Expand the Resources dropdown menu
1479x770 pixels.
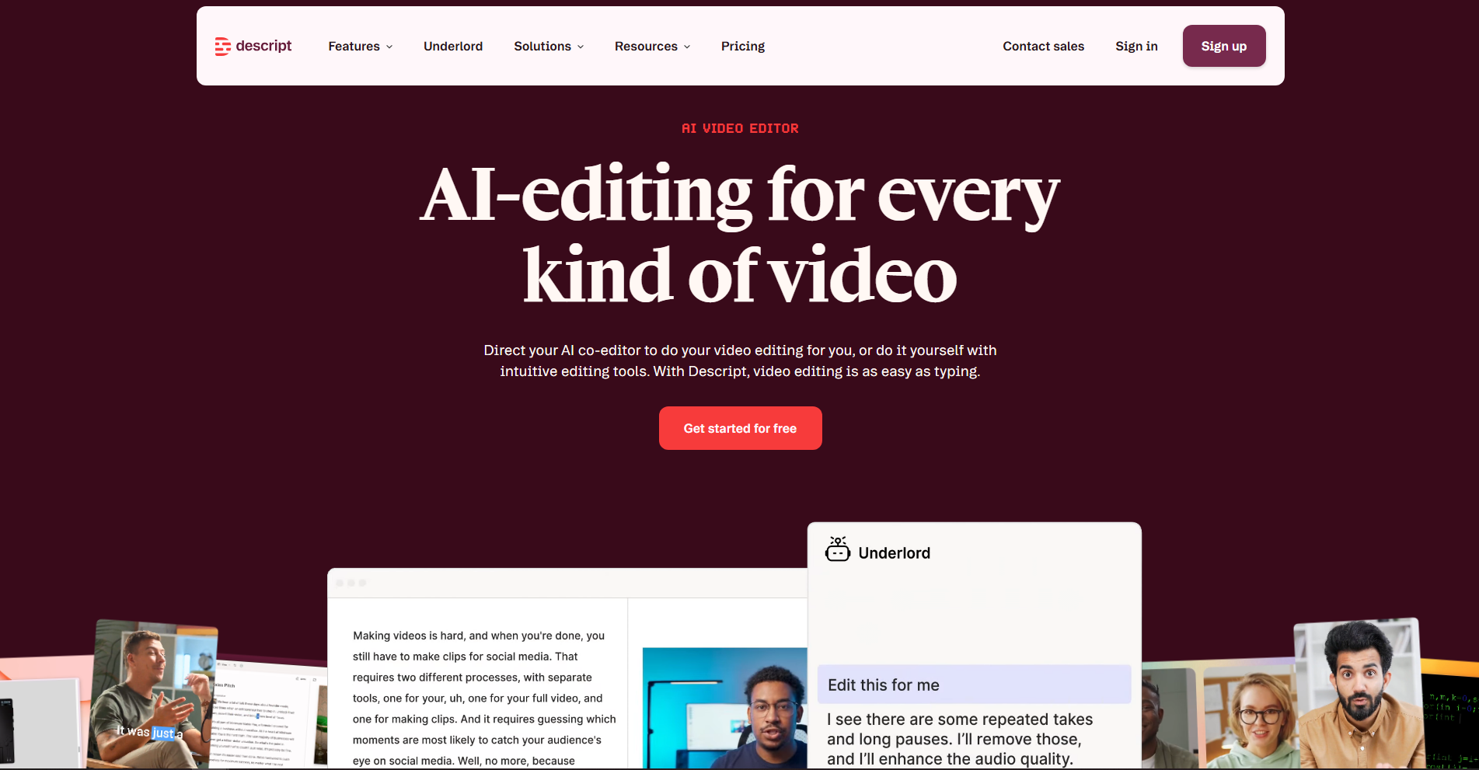coord(652,47)
